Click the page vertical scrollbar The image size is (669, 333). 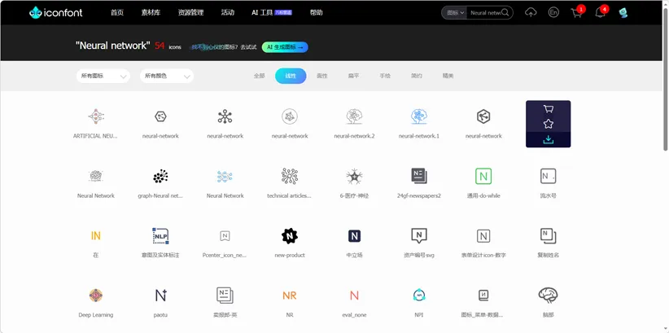665,80
